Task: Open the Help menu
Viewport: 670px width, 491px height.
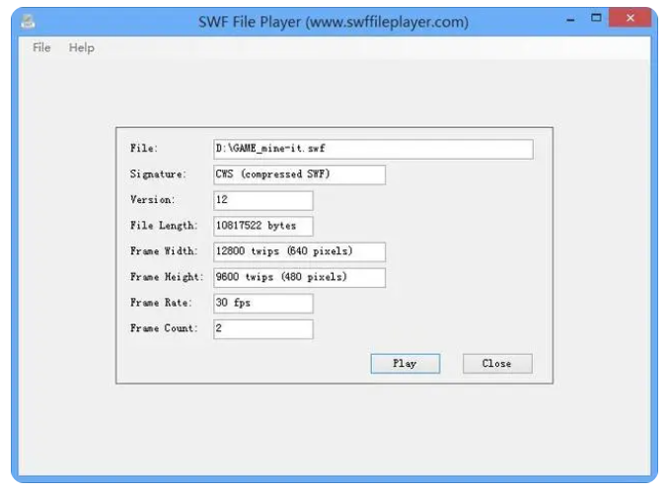Action: (82, 47)
